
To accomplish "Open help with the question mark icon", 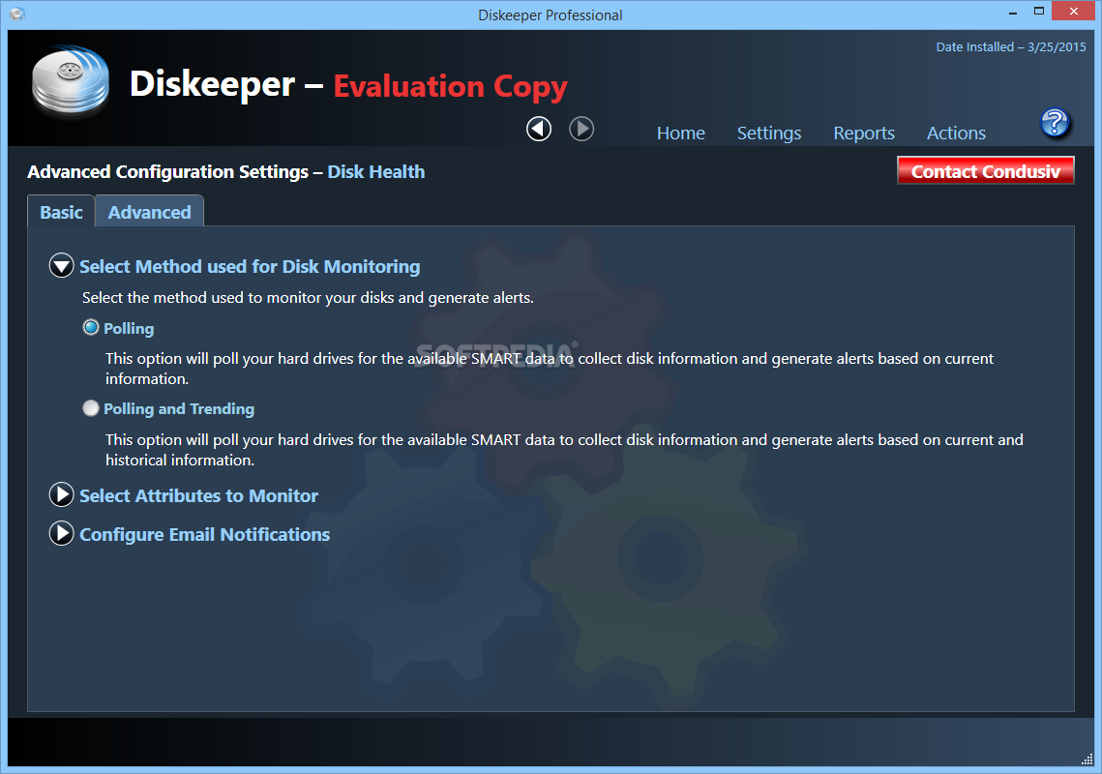I will [x=1055, y=123].
